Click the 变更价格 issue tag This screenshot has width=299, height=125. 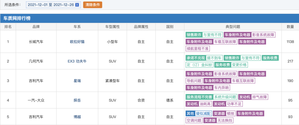(x=239, y=65)
